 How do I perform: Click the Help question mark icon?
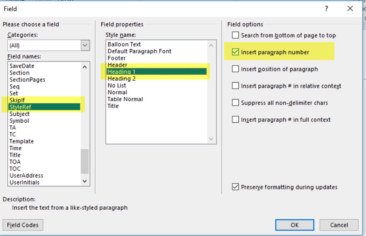click(326, 8)
